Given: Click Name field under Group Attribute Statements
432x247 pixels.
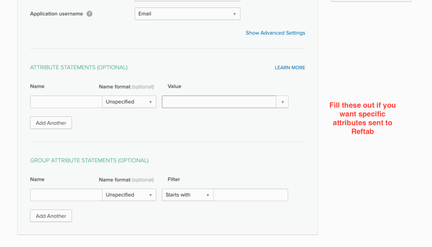Looking at the screenshot, I should [66, 195].
